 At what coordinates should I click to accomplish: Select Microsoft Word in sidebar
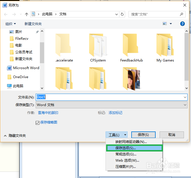(23, 68)
